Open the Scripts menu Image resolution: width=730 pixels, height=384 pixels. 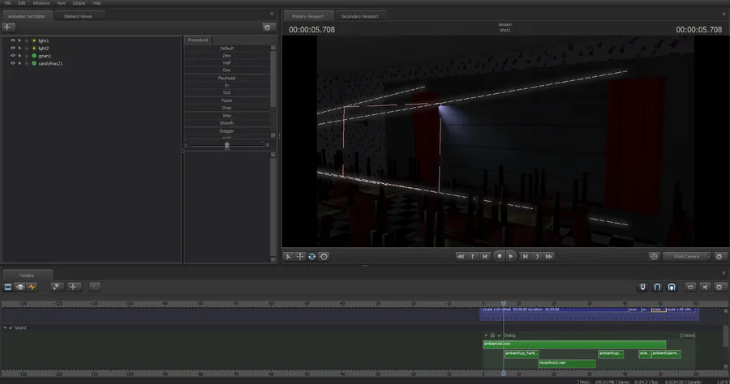pyautogui.click(x=79, y=3)
